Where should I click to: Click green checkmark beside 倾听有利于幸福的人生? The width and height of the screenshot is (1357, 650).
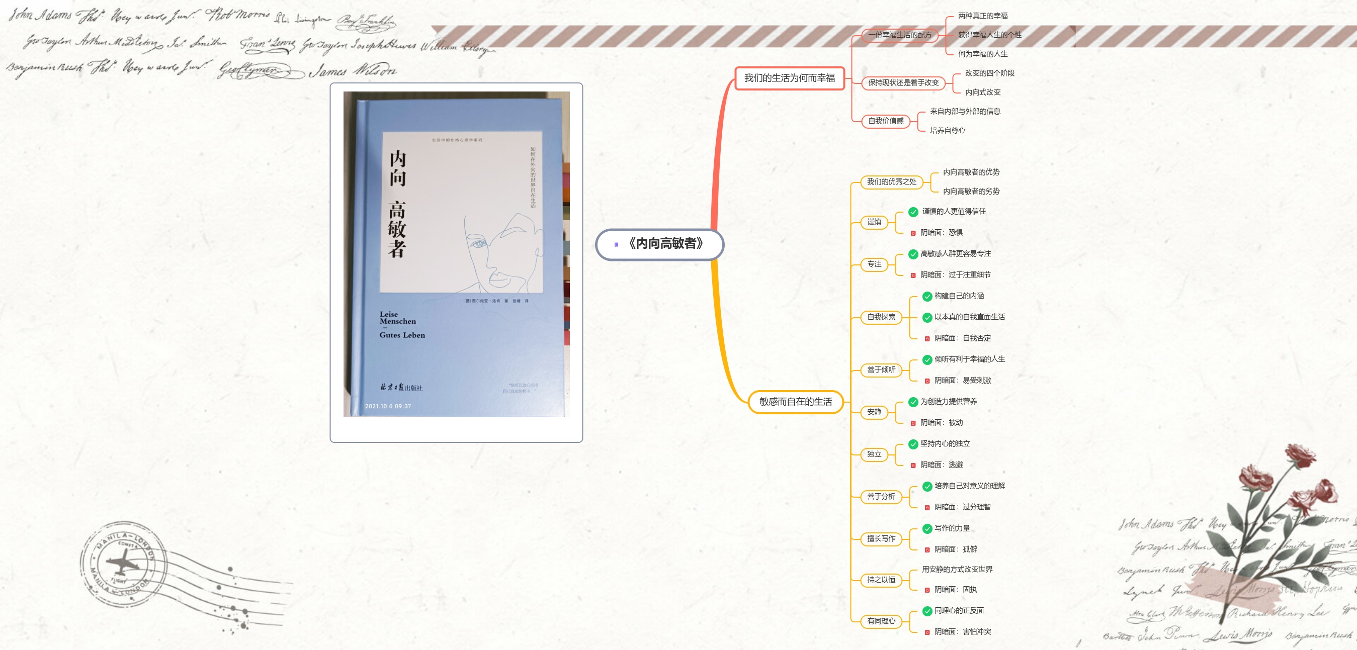(927, 360)
